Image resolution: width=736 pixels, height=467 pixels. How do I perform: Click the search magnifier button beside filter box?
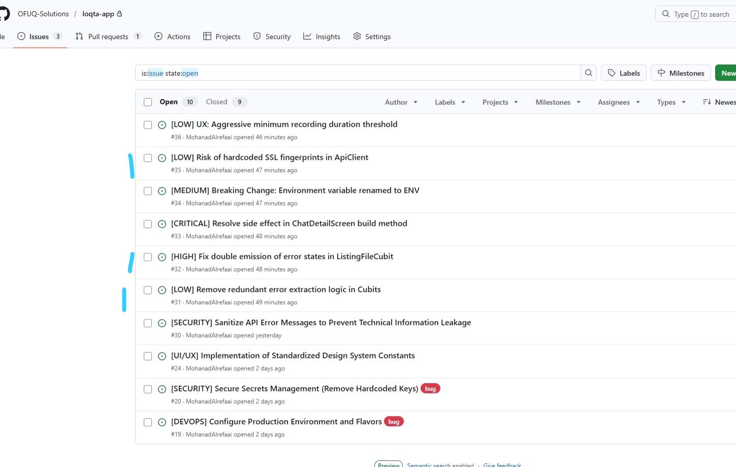588,73
